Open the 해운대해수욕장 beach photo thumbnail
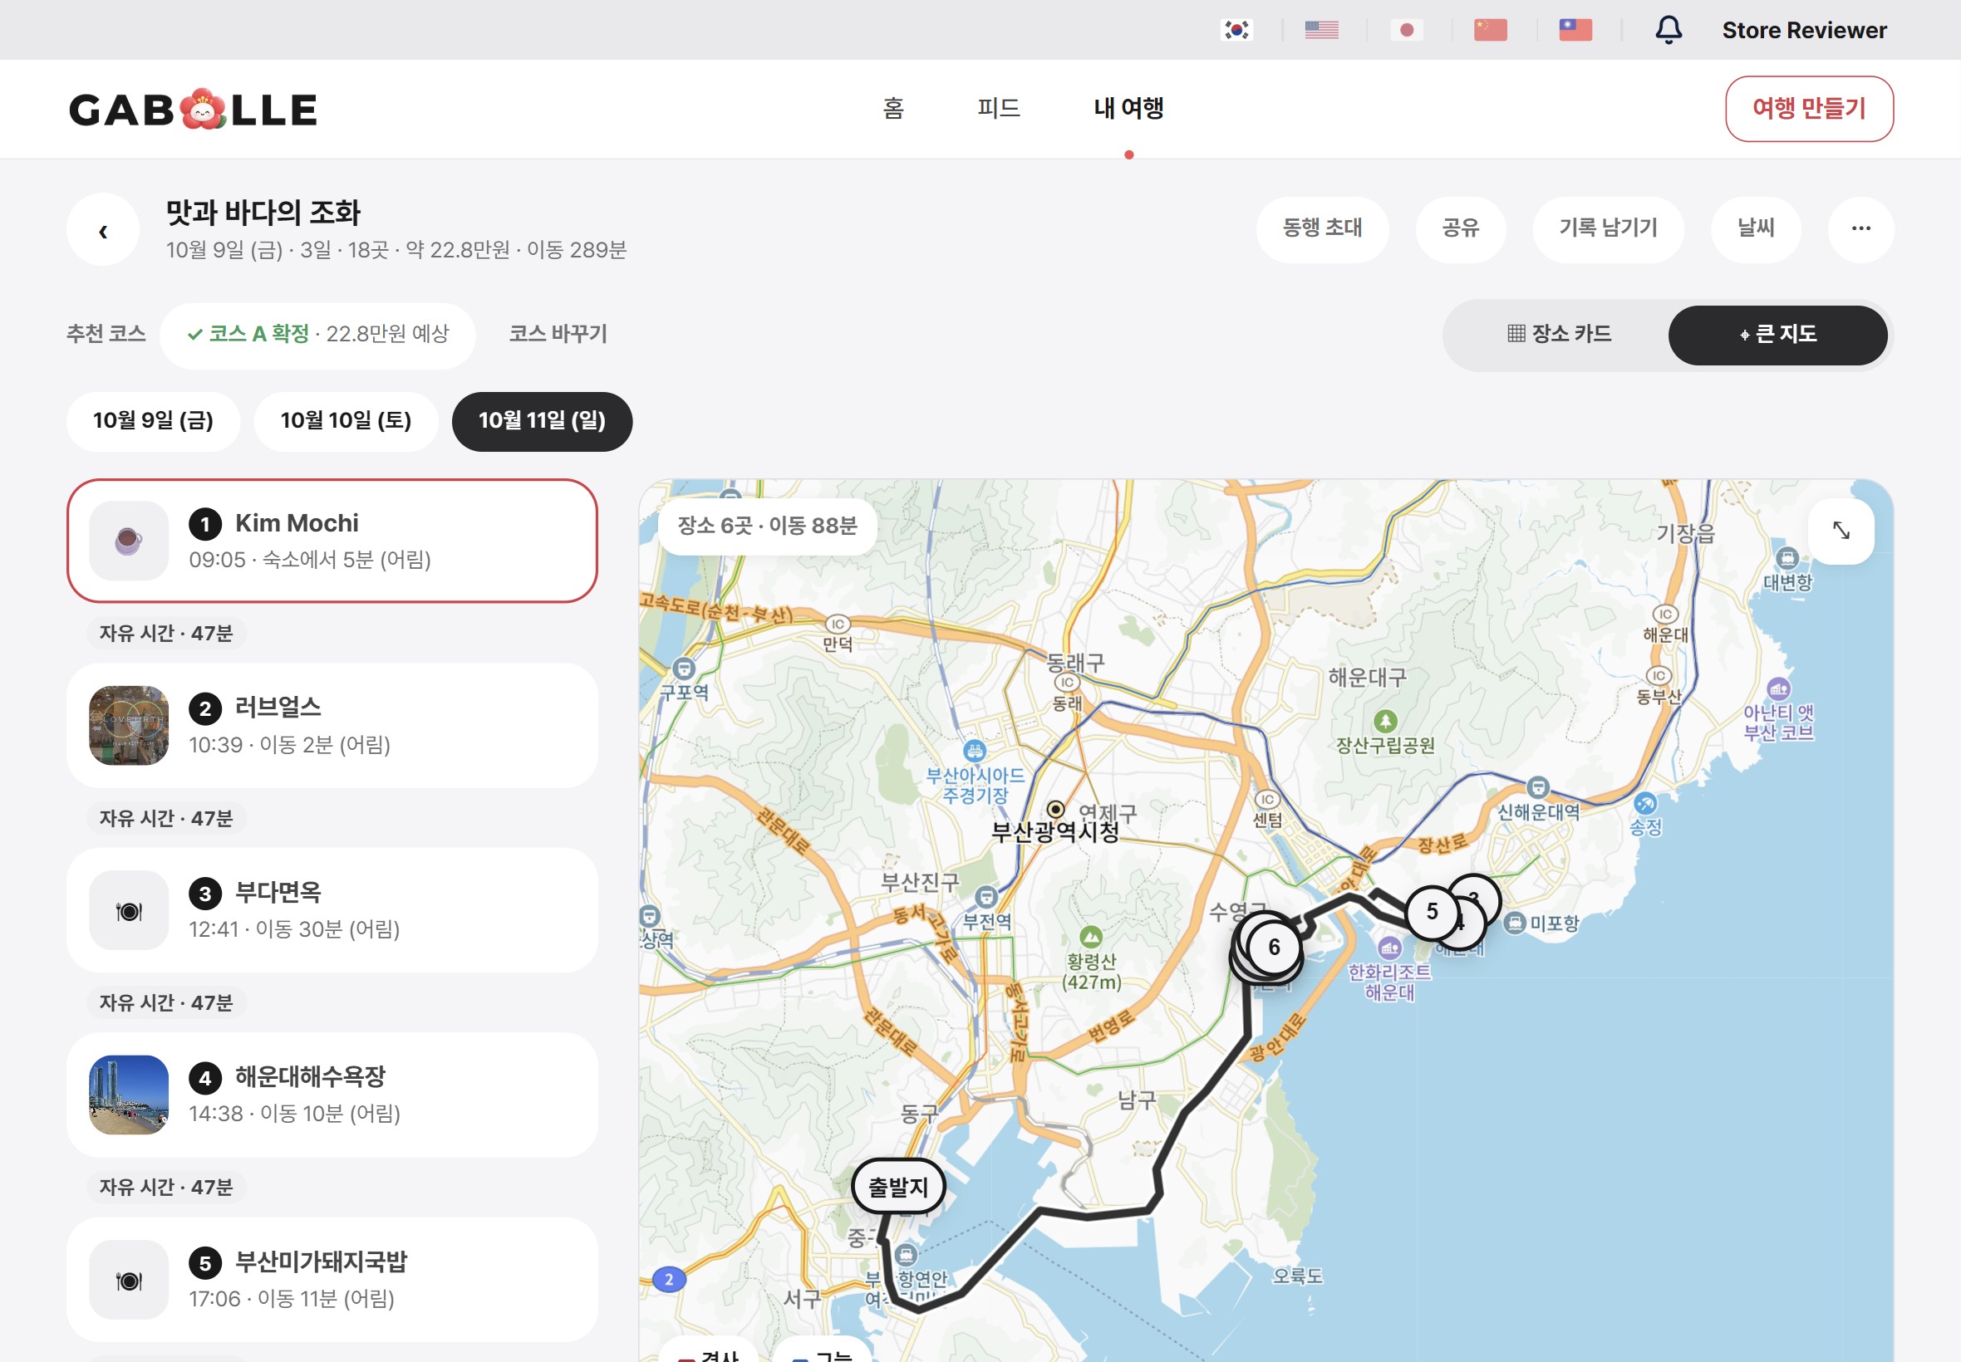 click(129, 1095)
